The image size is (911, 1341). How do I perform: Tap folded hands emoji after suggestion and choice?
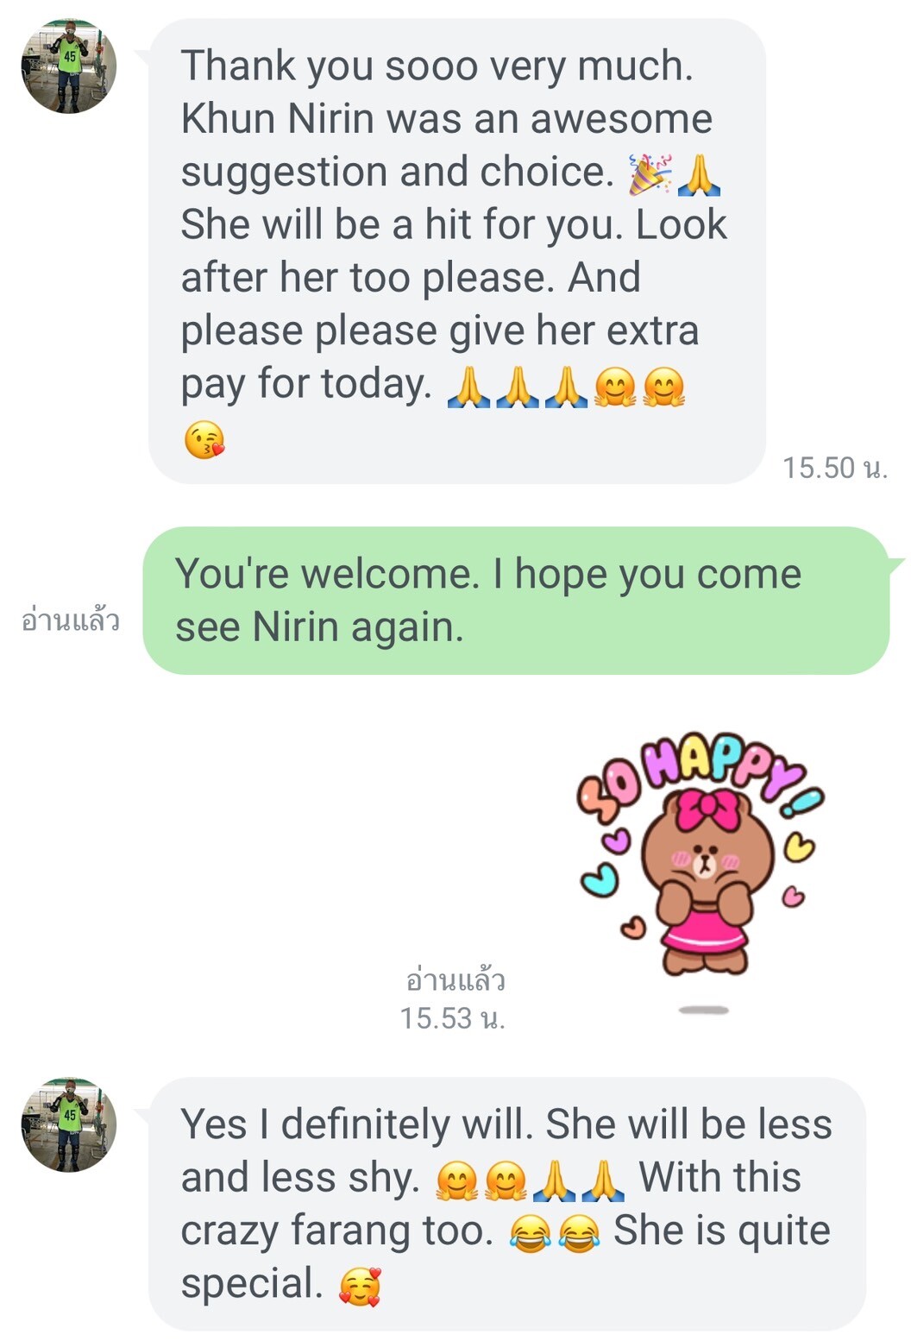[x=699, y=173]
